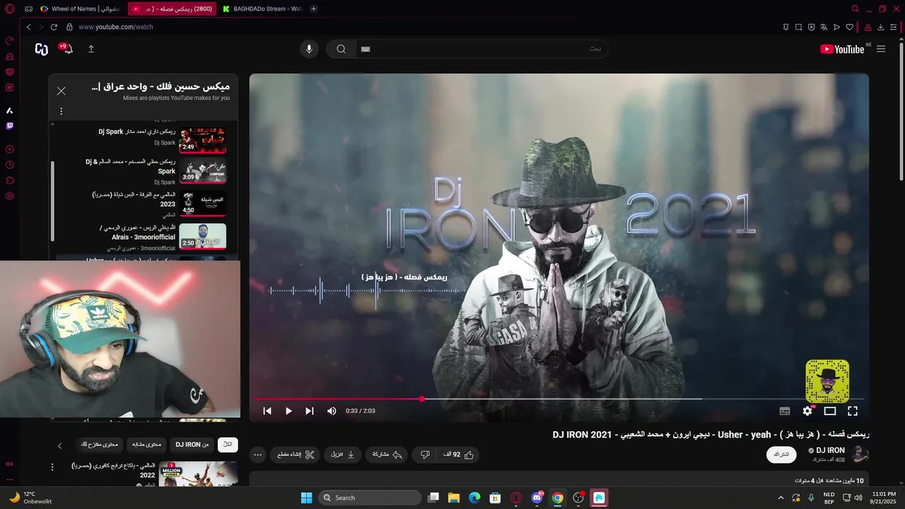This screenshot has height=509, width=905.
Task: Open Opera sidebar settings gear
Action: [10, 196]
